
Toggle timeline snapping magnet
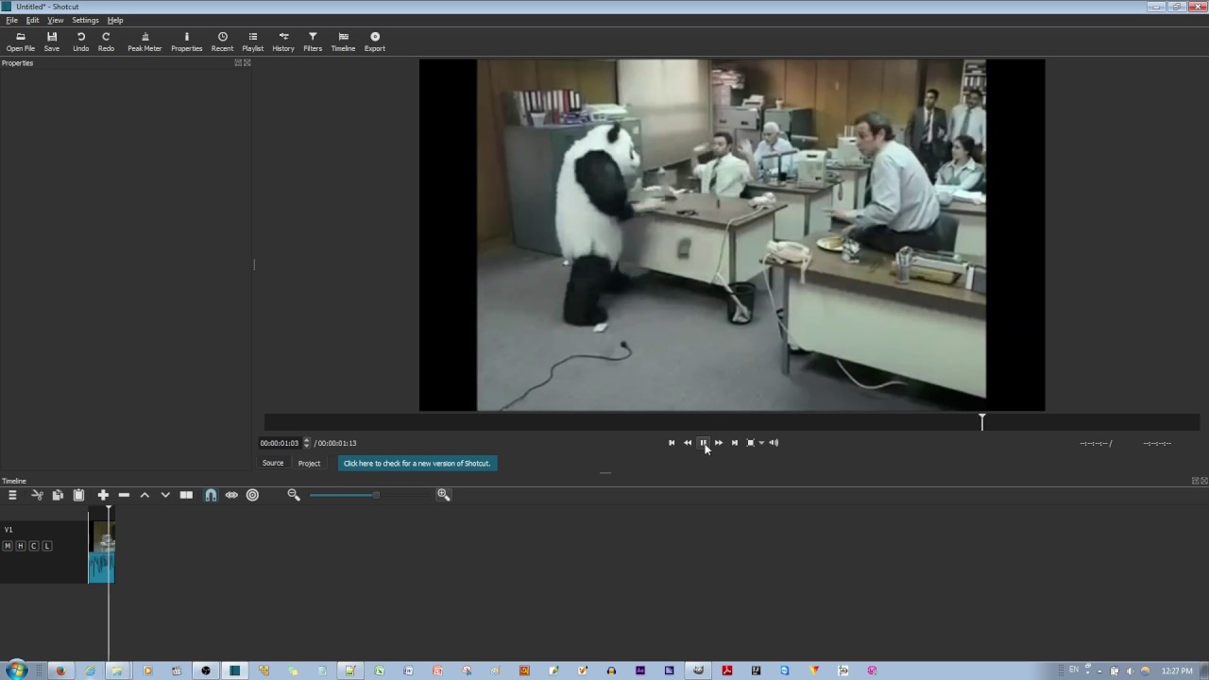(x=211, y=495)
